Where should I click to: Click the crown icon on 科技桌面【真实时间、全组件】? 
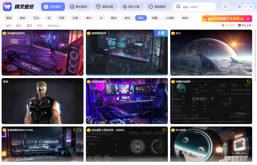click(x=89, y=130)
